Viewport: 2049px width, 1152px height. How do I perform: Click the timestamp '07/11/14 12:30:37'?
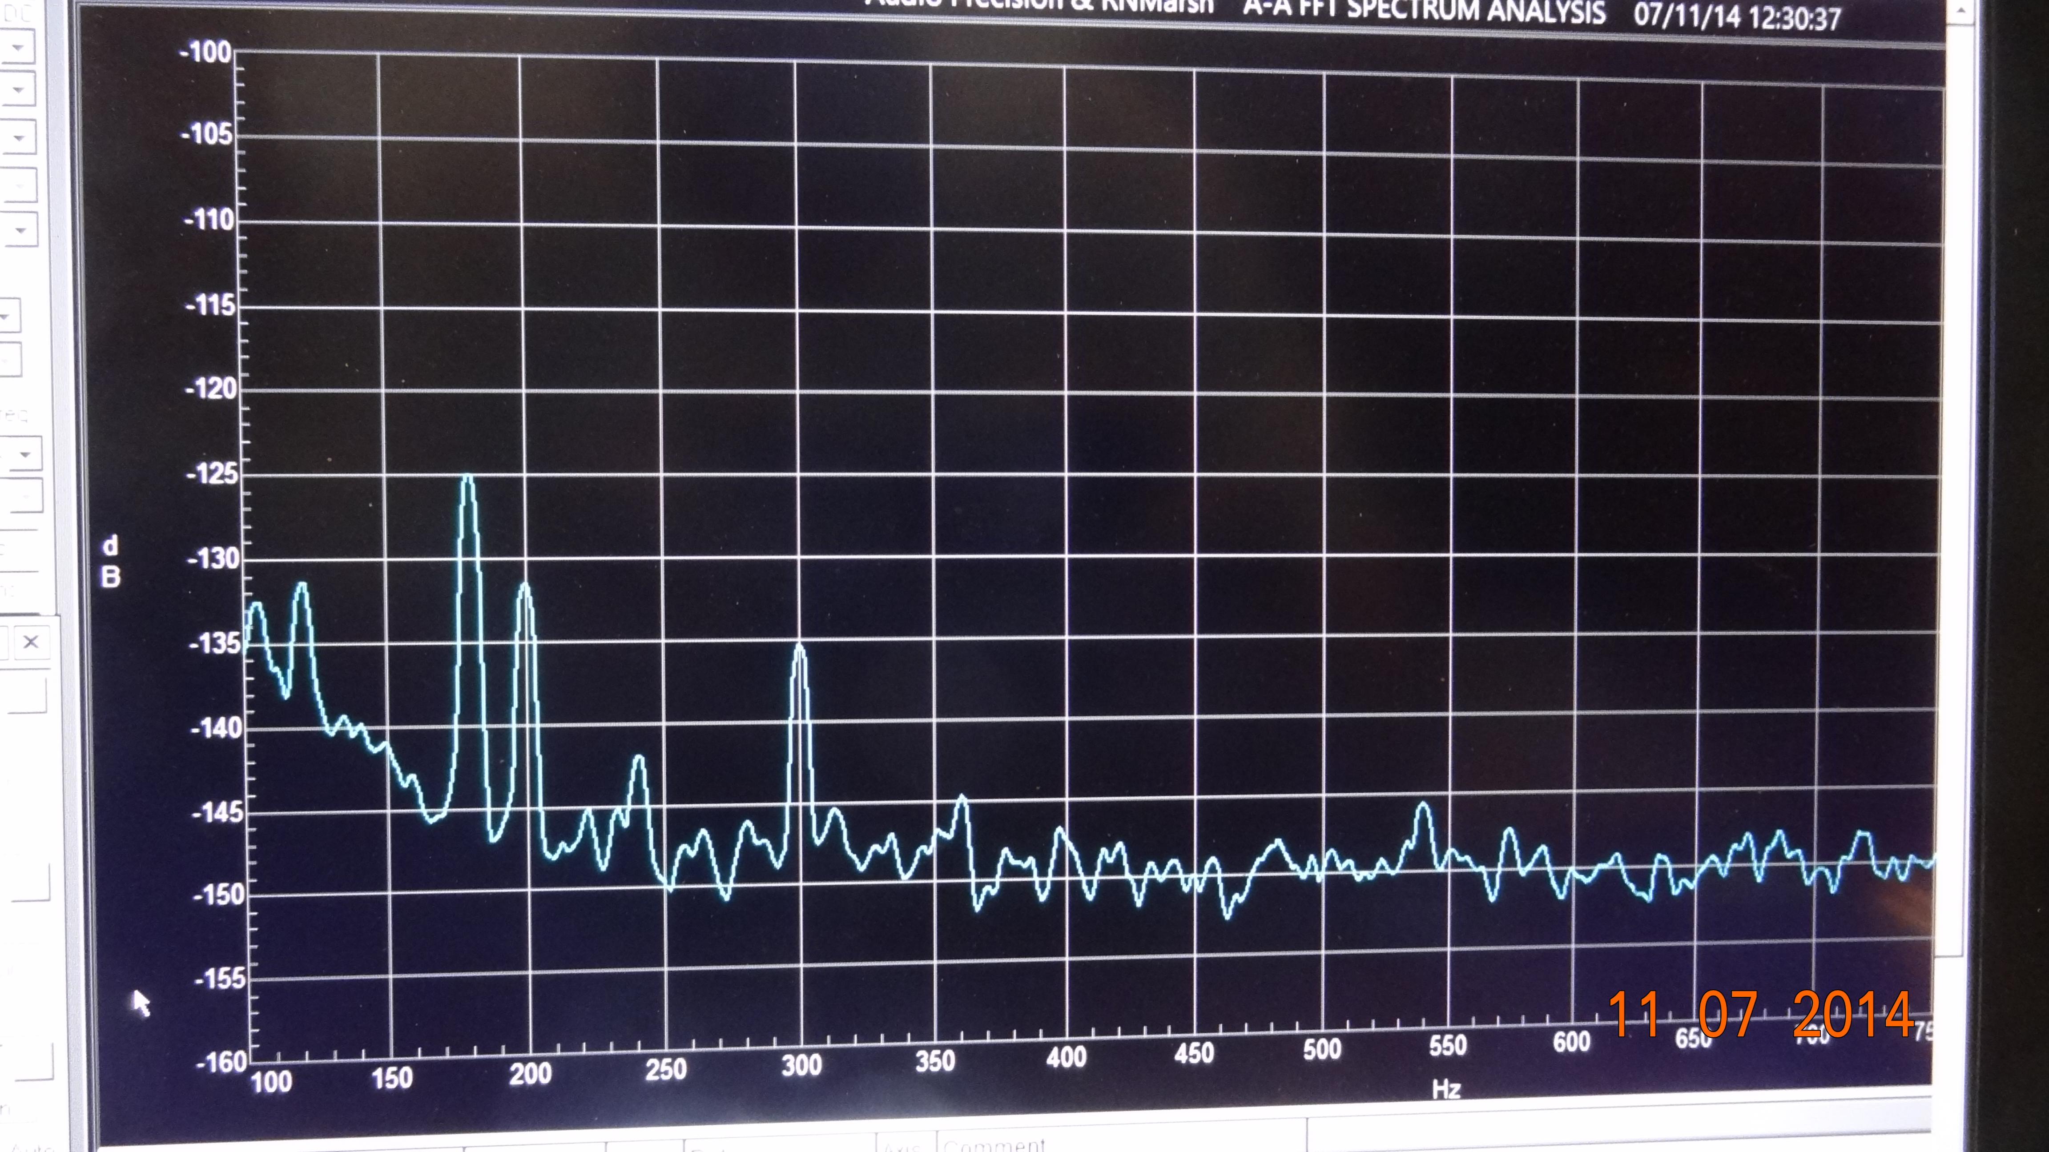point(1737,17)
